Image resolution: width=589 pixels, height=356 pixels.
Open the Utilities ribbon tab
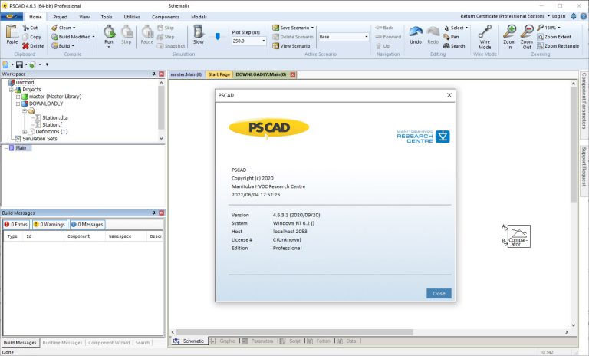tap(132, 17)
